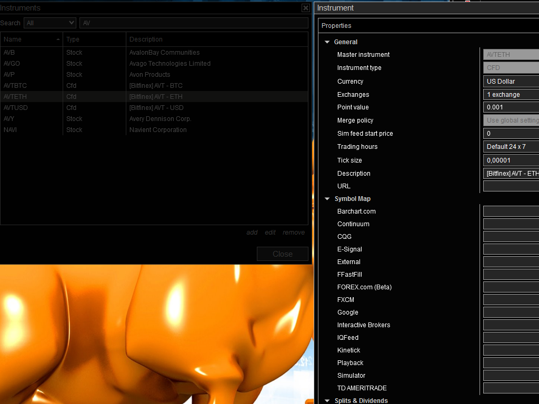Click the Close button in Instruments window
The image size is (539, 404).
click(x=283, y=254)
